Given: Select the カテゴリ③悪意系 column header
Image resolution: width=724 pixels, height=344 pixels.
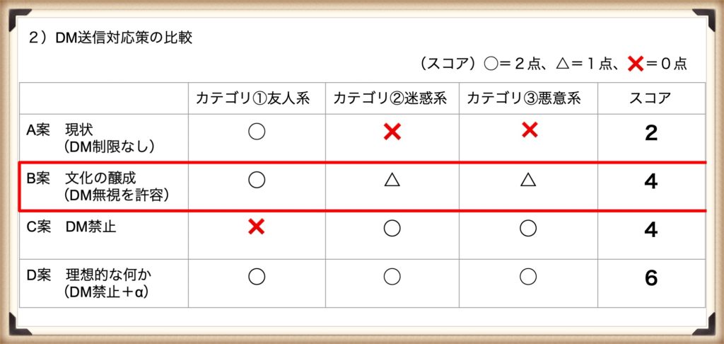Looking at the screenshot, I should pos(524,98).
